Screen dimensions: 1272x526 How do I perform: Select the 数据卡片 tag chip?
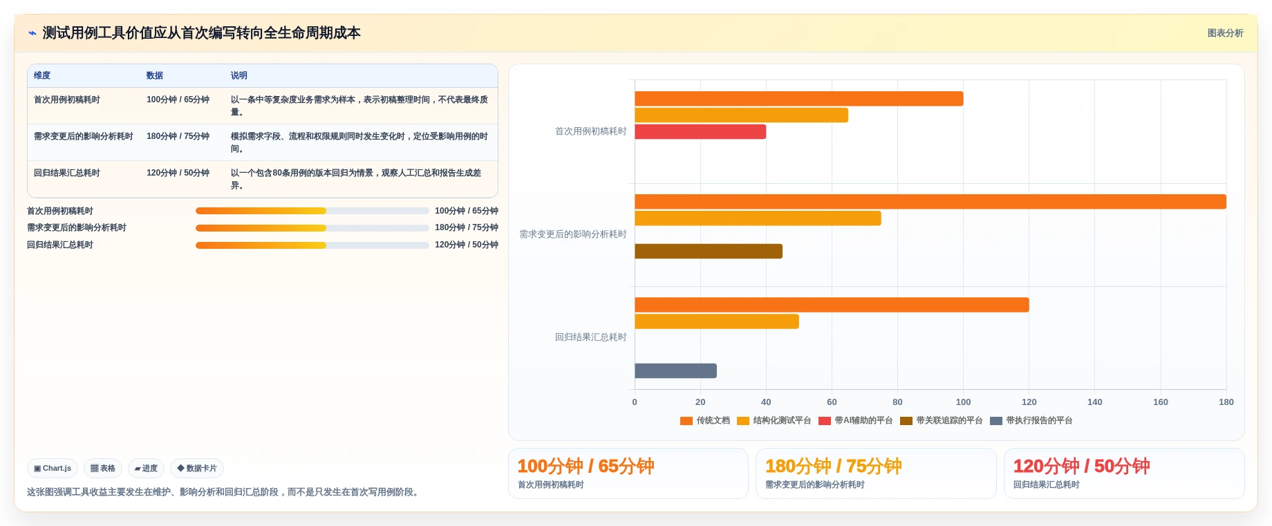click(x=197, y=468)
